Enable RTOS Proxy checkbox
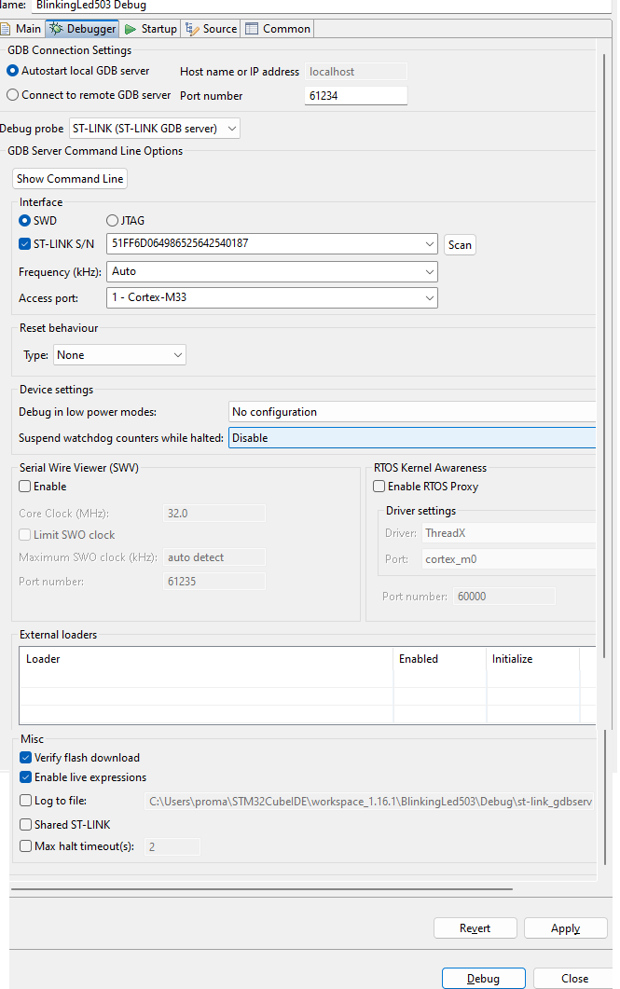 [379, 487]
